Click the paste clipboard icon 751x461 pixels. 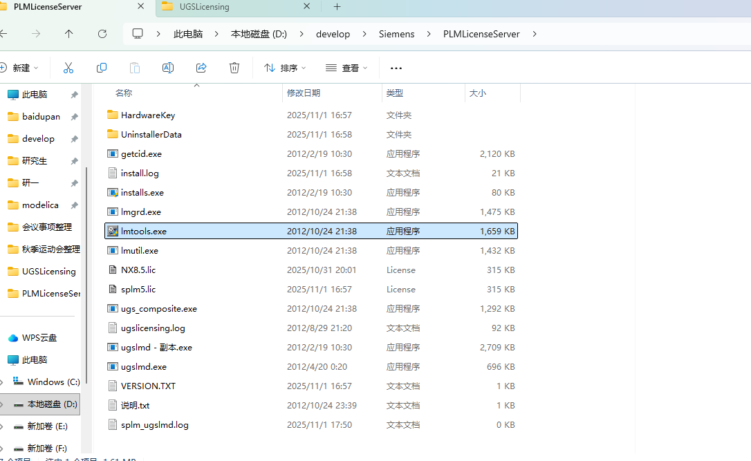tap(135, 68)
